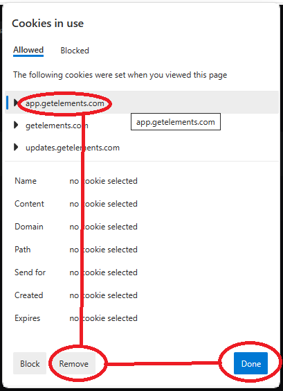Screen dimensions: 283x391
Task: Click the Expires value text
Action: point(103,318)
